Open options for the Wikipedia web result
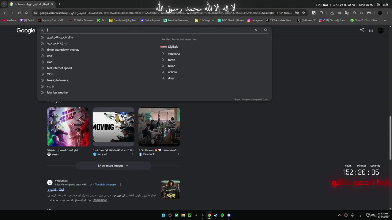This screenshot has height=220, width=392. 120,185
